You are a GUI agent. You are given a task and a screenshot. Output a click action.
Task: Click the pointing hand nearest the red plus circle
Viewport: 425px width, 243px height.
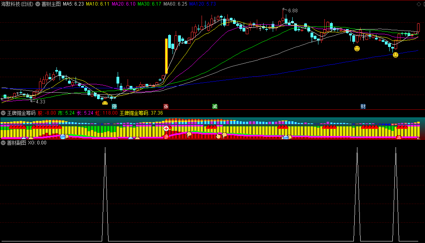189,134
